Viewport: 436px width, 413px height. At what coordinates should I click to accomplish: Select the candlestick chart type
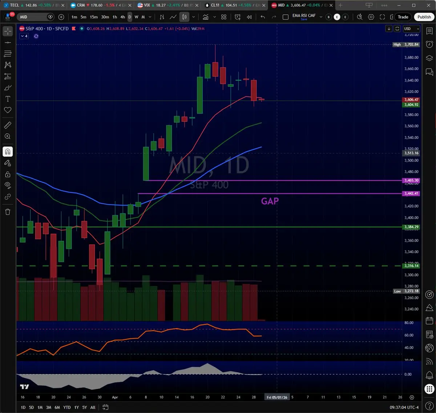click(x=185, y=17)
